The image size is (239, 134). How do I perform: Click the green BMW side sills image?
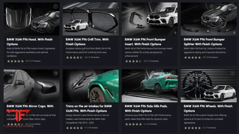click(x=150, y=86)
